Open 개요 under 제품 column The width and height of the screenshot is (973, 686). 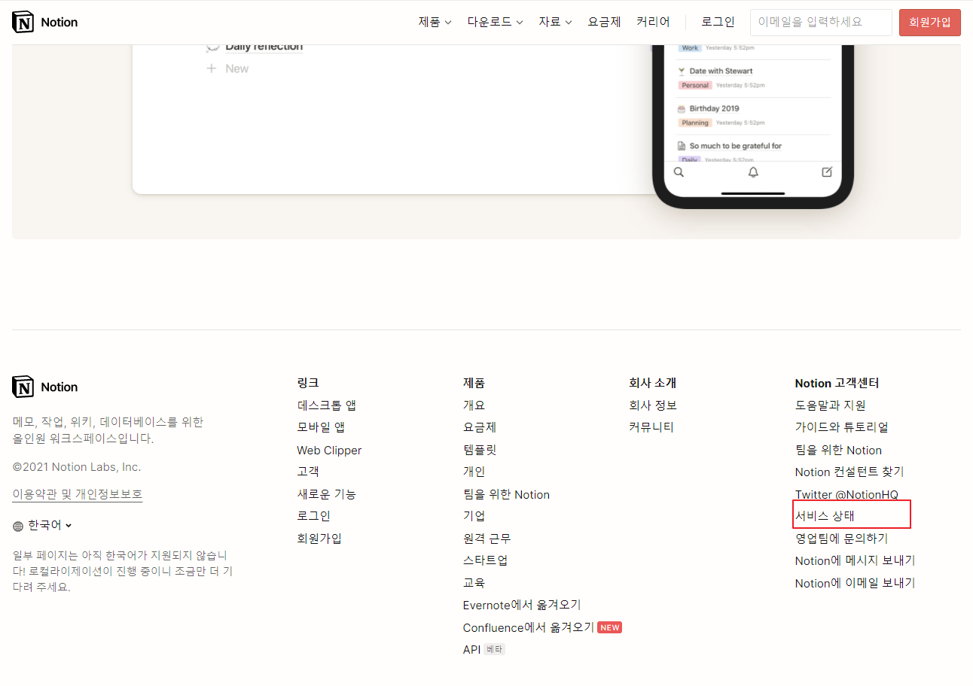pos(474,405)
